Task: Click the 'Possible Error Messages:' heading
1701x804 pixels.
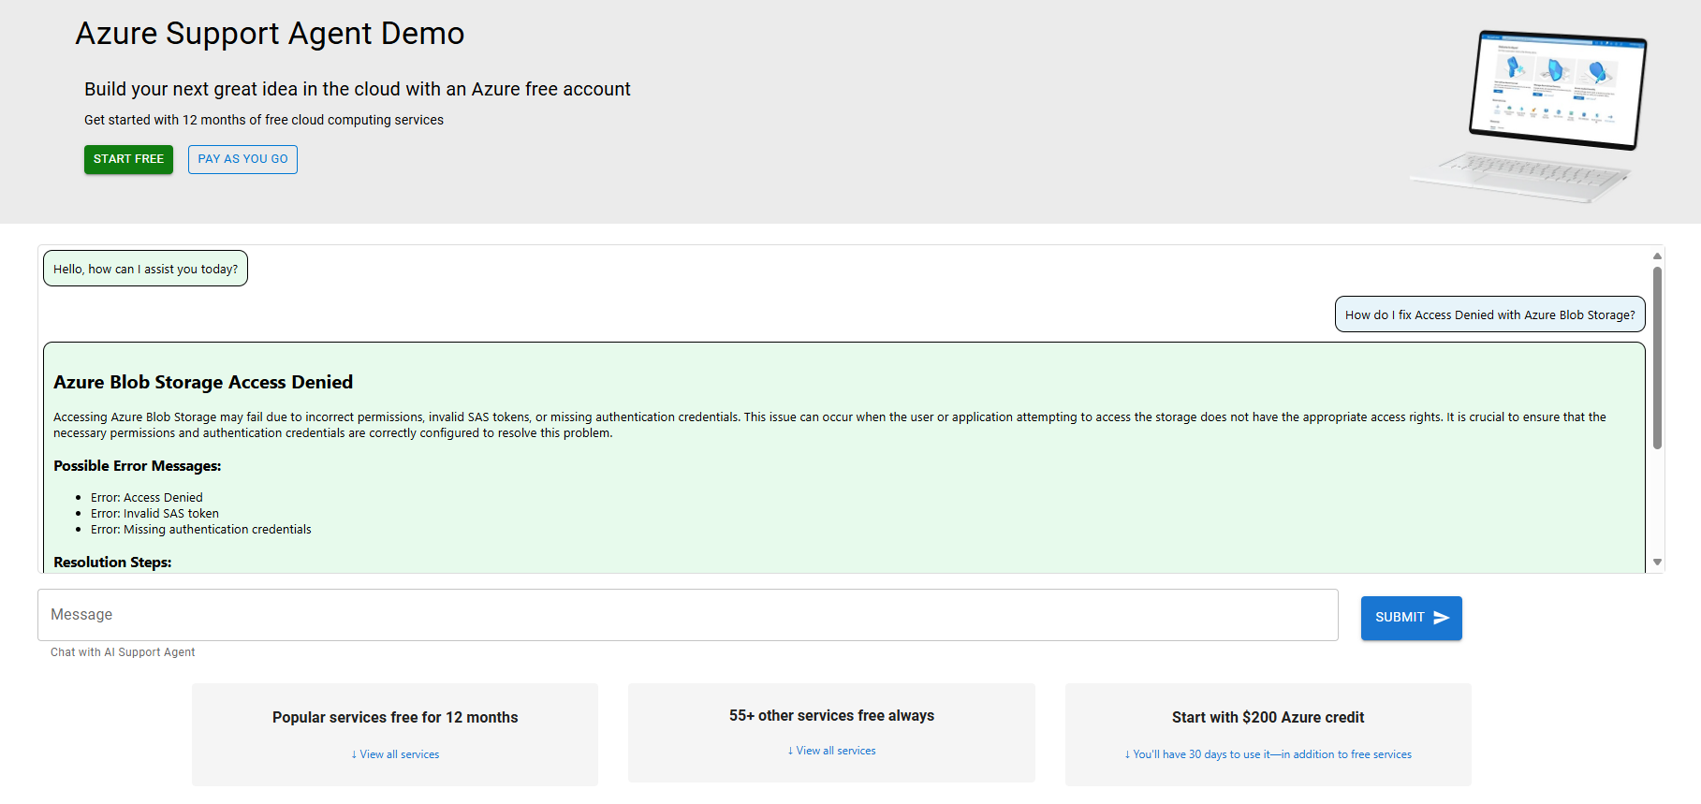Action: 137,466
